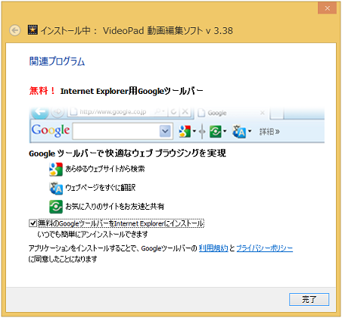
Task: Click the browser back button in the preview
Action: [x=40, y=112]
